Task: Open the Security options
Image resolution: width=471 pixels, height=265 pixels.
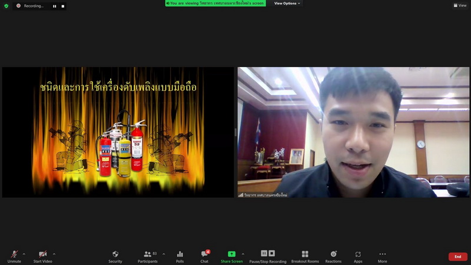Action: (x=115, y=256)
